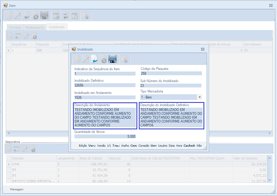Click the lock icon in Imobilizado dialog toolbar
Screen dimensions: 277x196
point(124,59)
